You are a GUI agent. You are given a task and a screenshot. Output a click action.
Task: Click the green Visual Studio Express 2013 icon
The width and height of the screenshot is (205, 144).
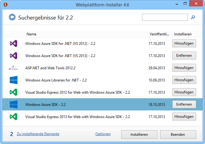tap(13, 117)
